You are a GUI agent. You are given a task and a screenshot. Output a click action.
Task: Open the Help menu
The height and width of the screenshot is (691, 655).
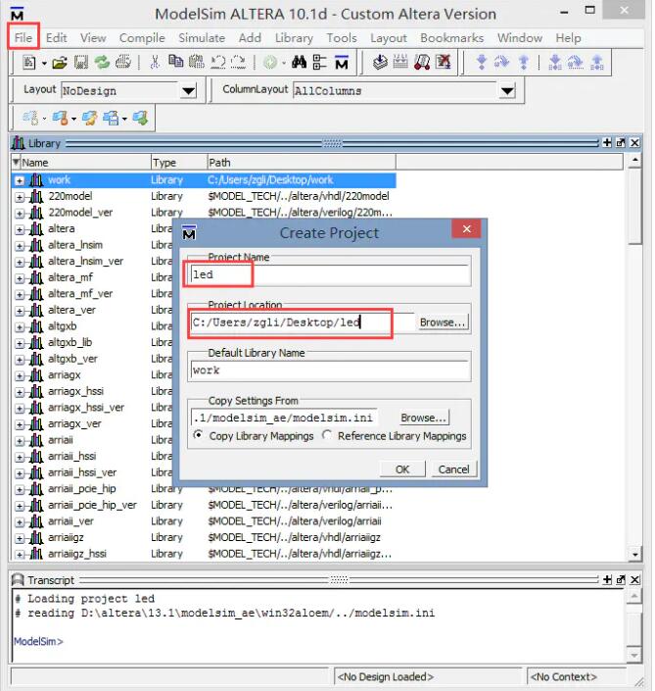click(568, 38)
